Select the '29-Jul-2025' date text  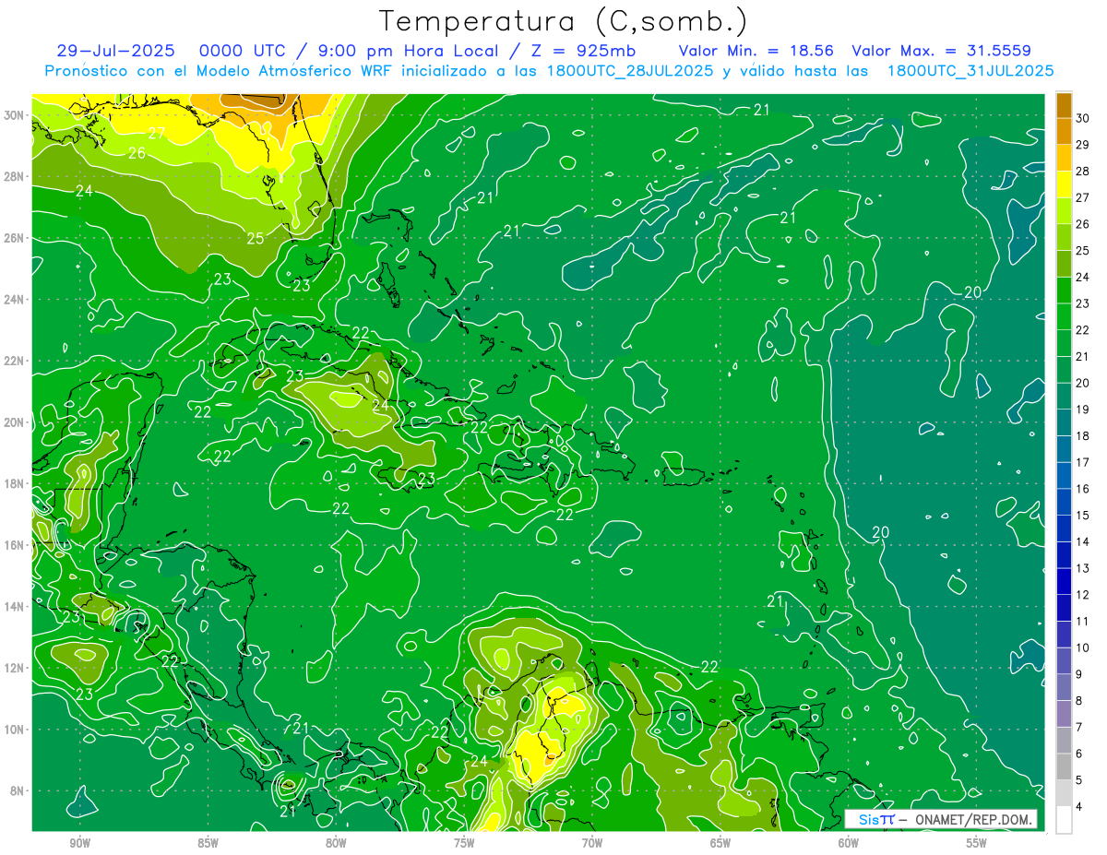pos(115,51)
